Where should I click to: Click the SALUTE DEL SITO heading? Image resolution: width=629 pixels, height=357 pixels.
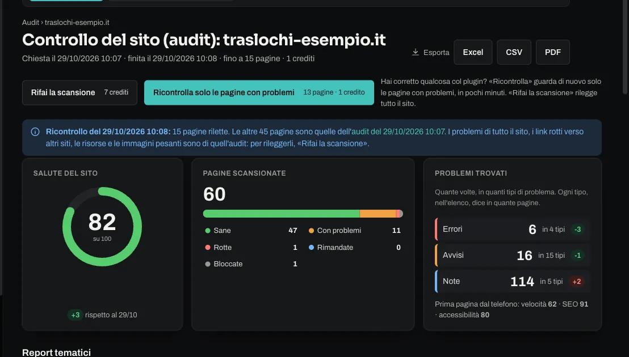pos(65,173)
